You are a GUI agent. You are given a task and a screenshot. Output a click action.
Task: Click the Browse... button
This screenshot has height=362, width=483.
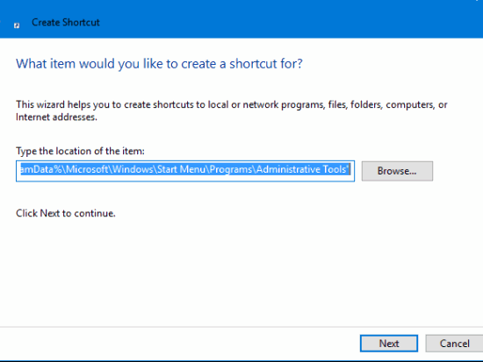click(397, 171)
